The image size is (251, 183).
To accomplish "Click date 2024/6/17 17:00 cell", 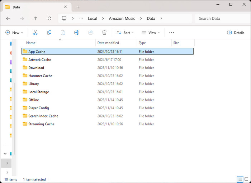I will click(109, 59).
